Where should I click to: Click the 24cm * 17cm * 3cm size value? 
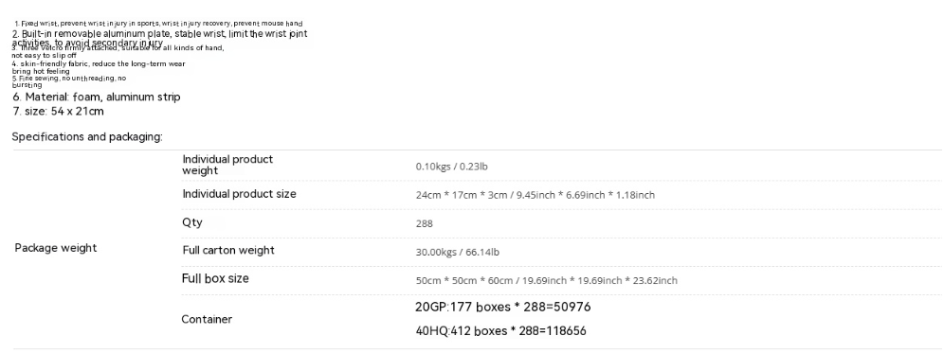click(536, 195)
